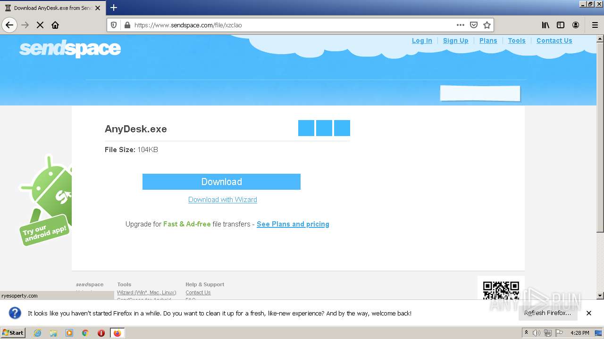Open the Firefox hamburger menu
The height and width of the screenshot is (339, 604).
[595, 25]
